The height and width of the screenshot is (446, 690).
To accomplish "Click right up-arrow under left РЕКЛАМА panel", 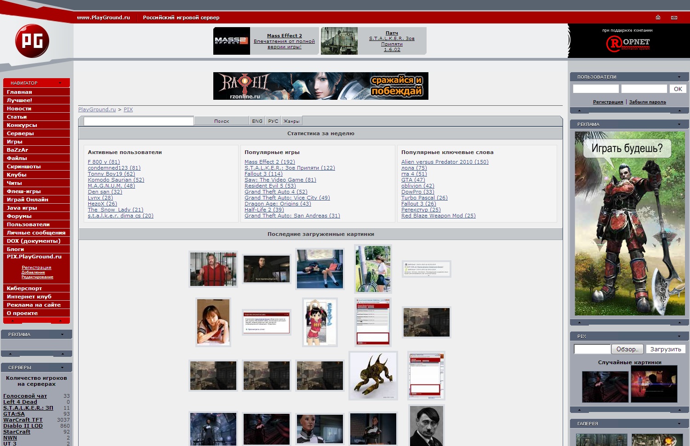I will pyautogui.click(x=62, y=354).
